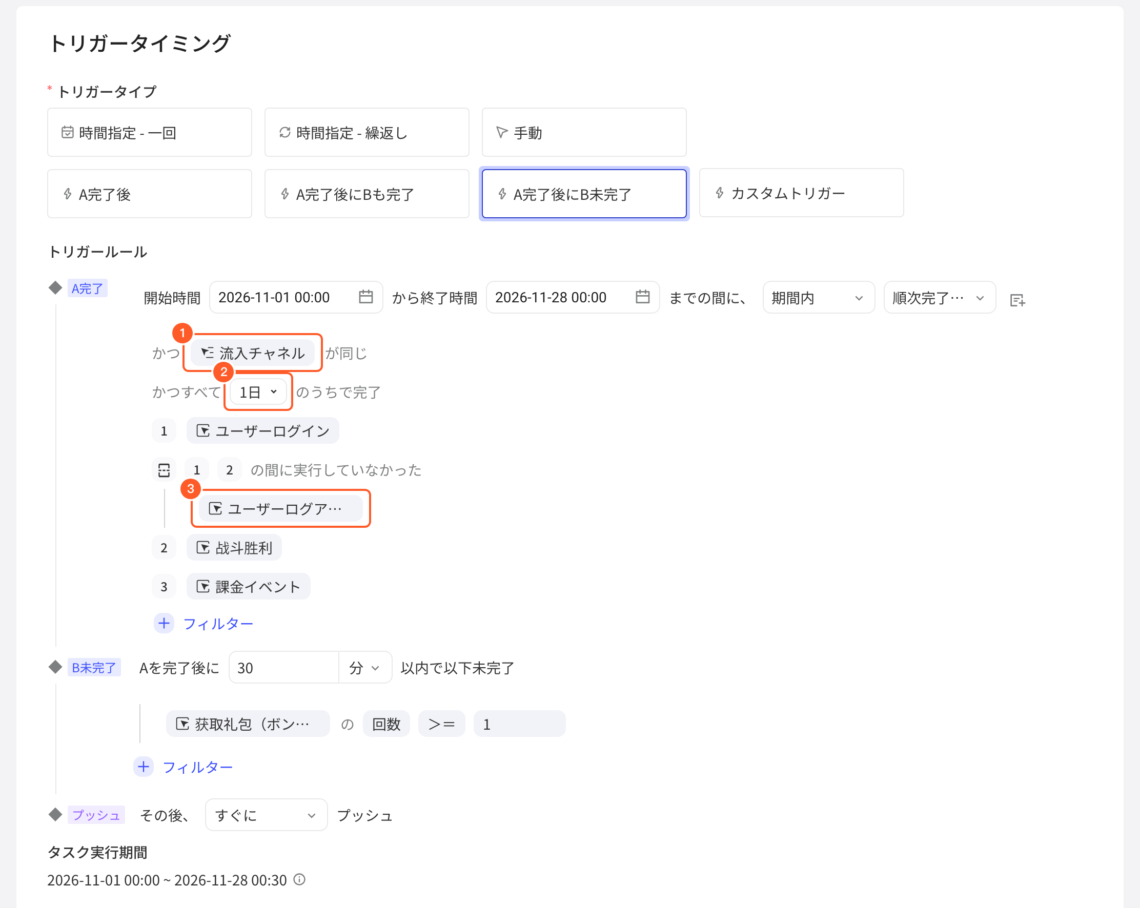Image resolution: width=1140 pixels, height=908 pixels.
Task: Select the A完了後にB未完了 trigger type
Action: [584, 194]
